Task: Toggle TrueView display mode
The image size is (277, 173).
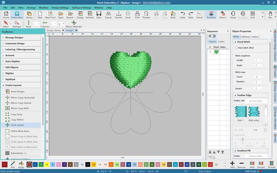Action: coord(211,15)
